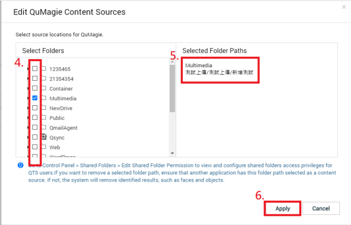Expand the 21354354 folder tree arrow
Image resolution: width=351 pixels, height=225 pixels.
tap(28, 79)
